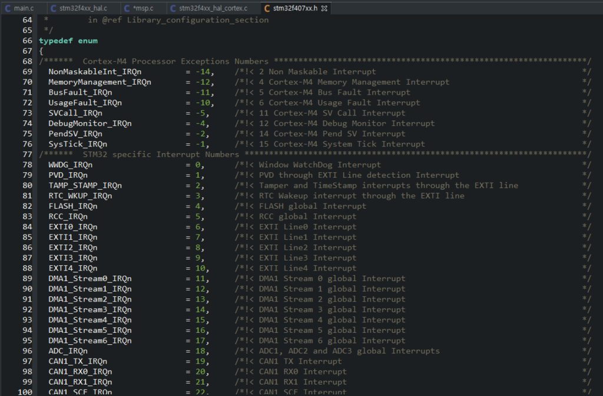Switch to the main.c tab

(x=20, y=8)
